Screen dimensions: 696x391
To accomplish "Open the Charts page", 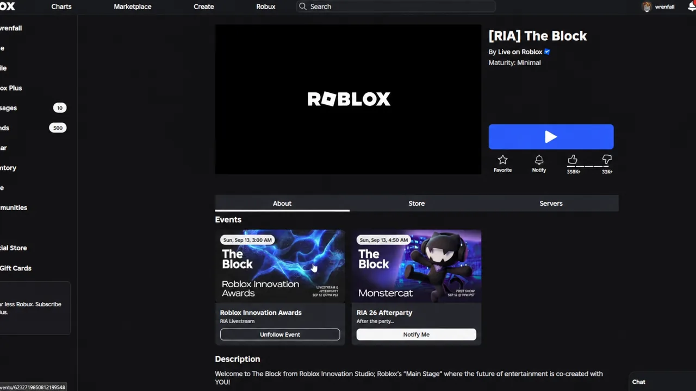I will 61,7.
